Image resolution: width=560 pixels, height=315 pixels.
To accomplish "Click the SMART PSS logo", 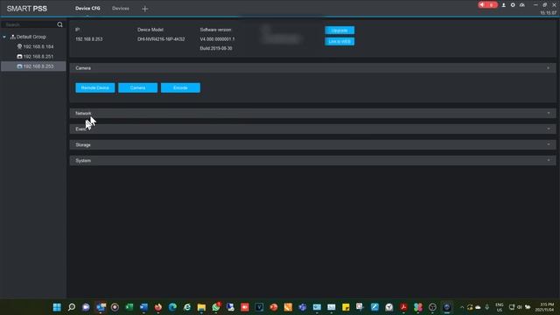I will click(27, 9).
